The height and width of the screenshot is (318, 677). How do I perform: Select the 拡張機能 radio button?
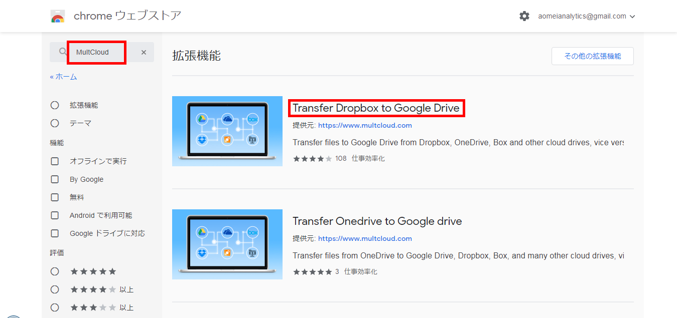(55, 105)
